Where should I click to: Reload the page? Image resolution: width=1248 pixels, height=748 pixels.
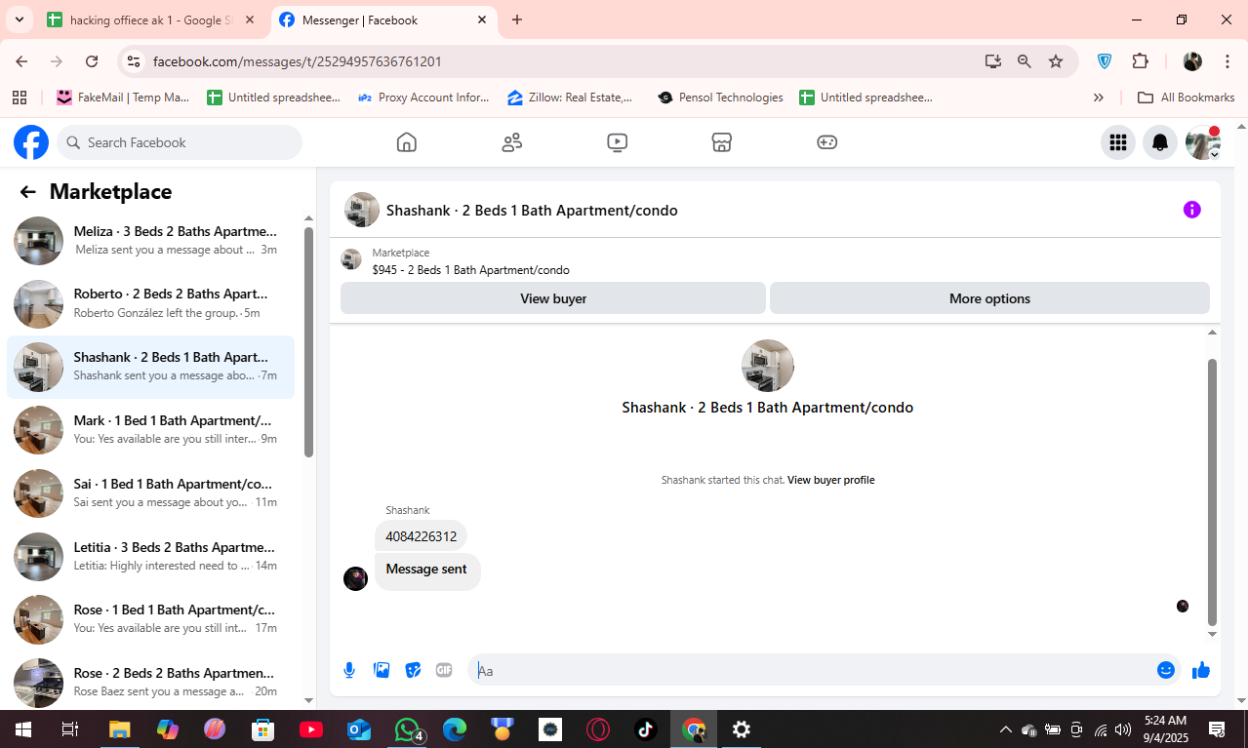coord(92,61)
